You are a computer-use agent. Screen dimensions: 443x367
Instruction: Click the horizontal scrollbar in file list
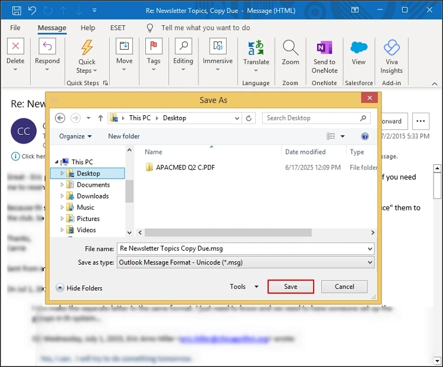coord(228,232)
